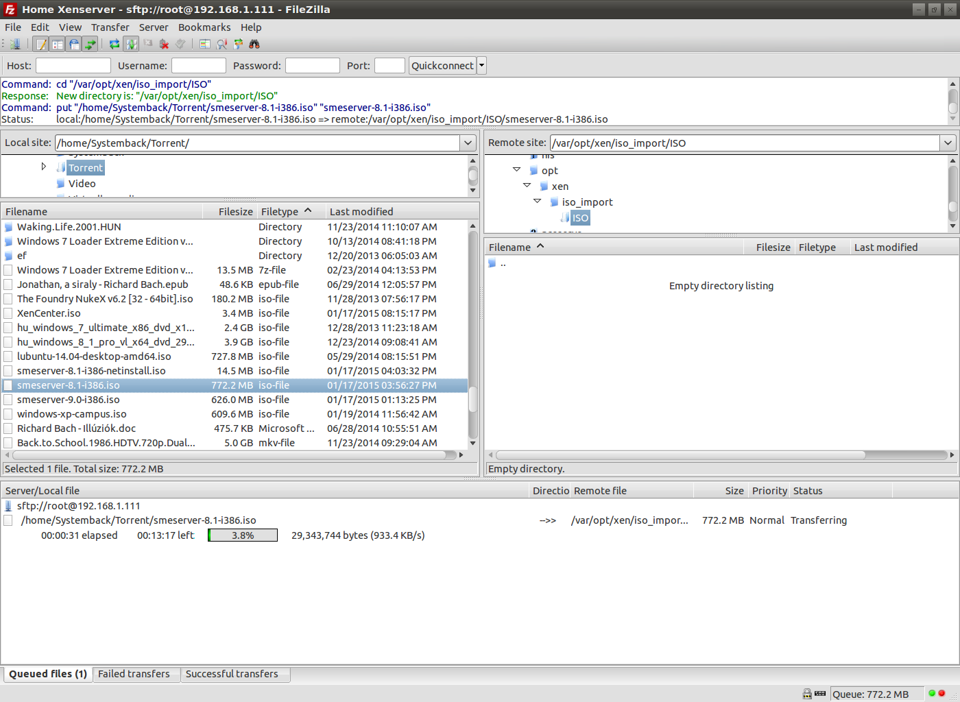Viewport: 960px width, 702px height.
Task: Open the Site Manager toolbar icon
Action: coord(15,44)
